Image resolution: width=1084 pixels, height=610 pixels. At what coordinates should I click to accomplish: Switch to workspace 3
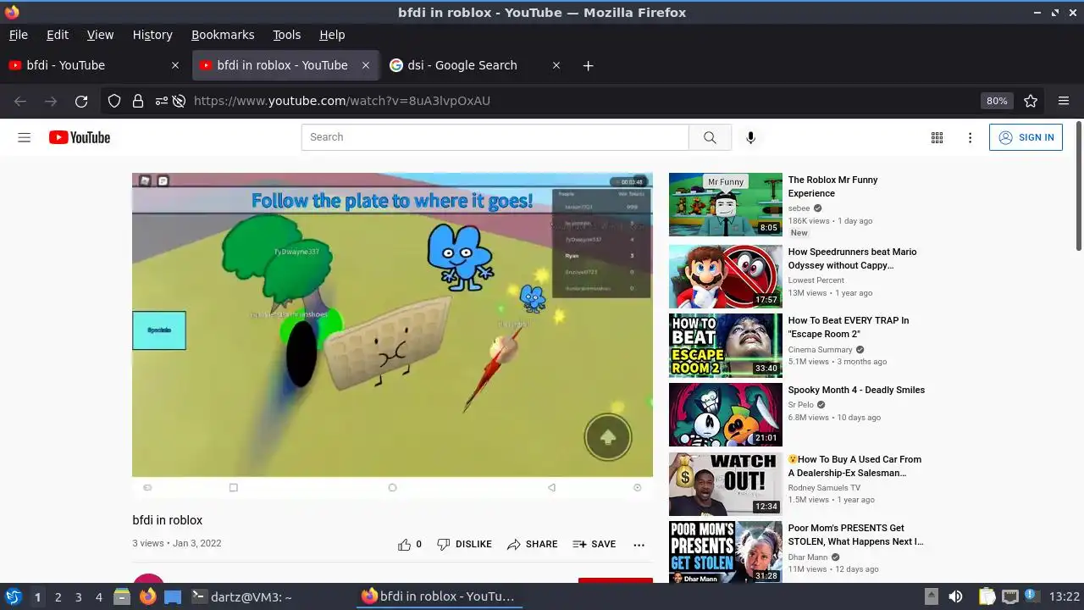click(x=78, y=596)
